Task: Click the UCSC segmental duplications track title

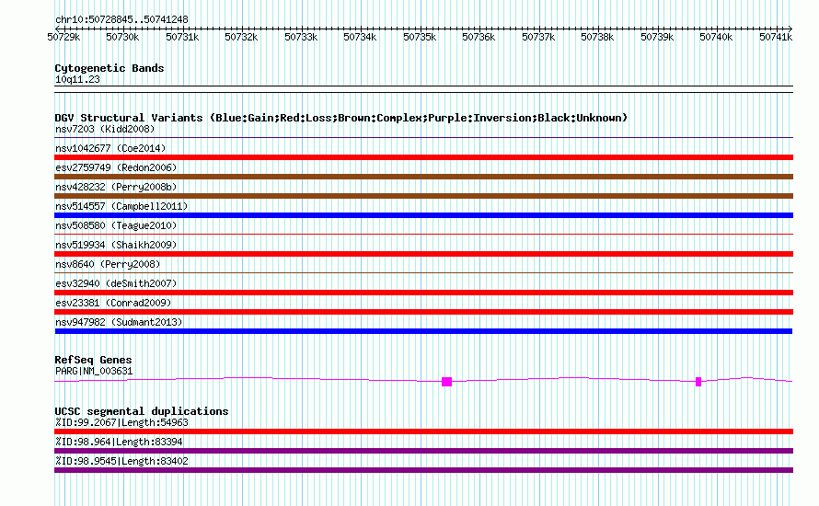Action: click(142, 411)
